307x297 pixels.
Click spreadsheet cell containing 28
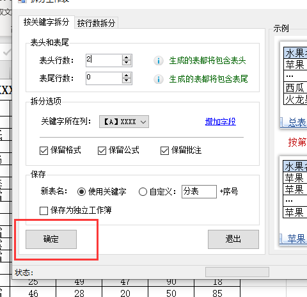click(x=79, y=293)
